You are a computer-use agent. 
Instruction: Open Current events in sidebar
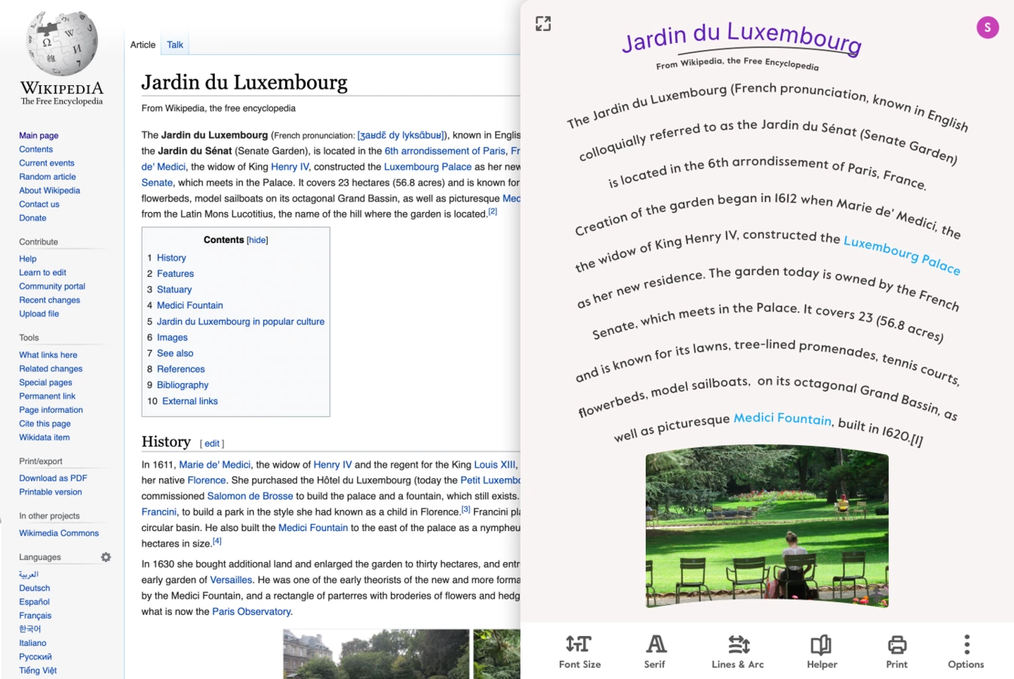pyautogui.click(x=47, y=163)
